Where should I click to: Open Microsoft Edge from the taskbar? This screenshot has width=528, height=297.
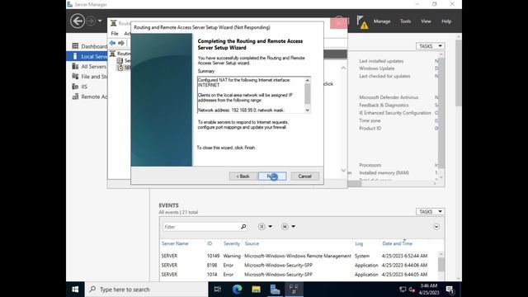coord(237,290)
